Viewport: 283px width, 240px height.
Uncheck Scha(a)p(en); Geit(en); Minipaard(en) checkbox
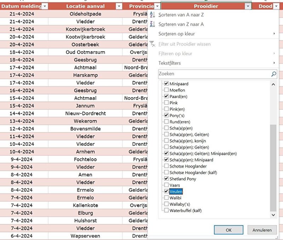166,153
